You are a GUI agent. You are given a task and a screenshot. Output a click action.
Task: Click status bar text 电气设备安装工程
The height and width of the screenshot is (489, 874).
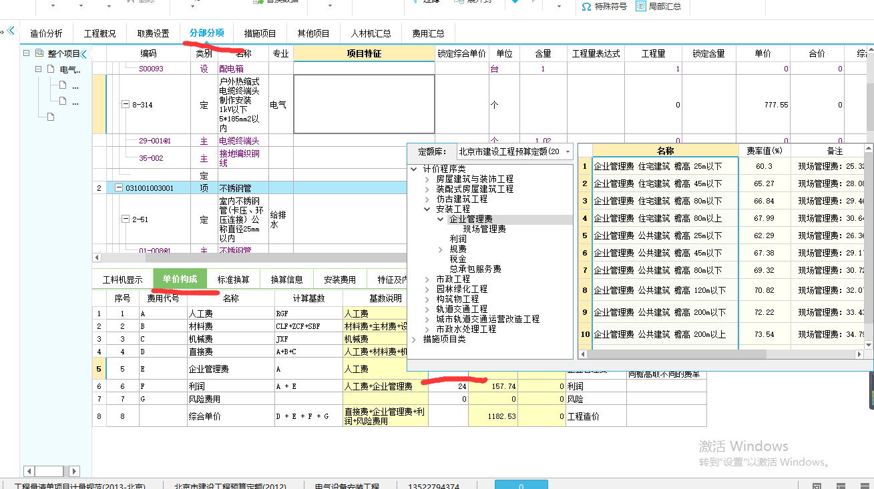pyautogui.click(x=347, y=486)
